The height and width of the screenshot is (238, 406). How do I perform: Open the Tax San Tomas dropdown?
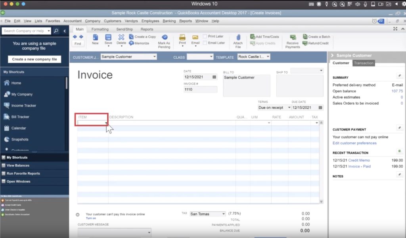(224, 214)
